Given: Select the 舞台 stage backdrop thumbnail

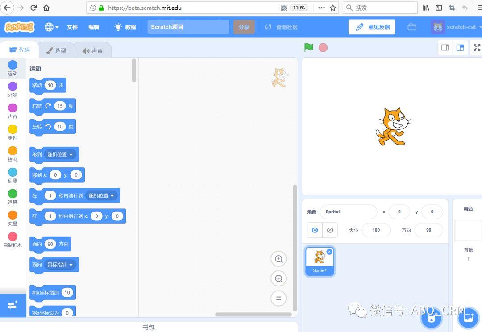Looking at the screenshot, I should coord(468,230).
